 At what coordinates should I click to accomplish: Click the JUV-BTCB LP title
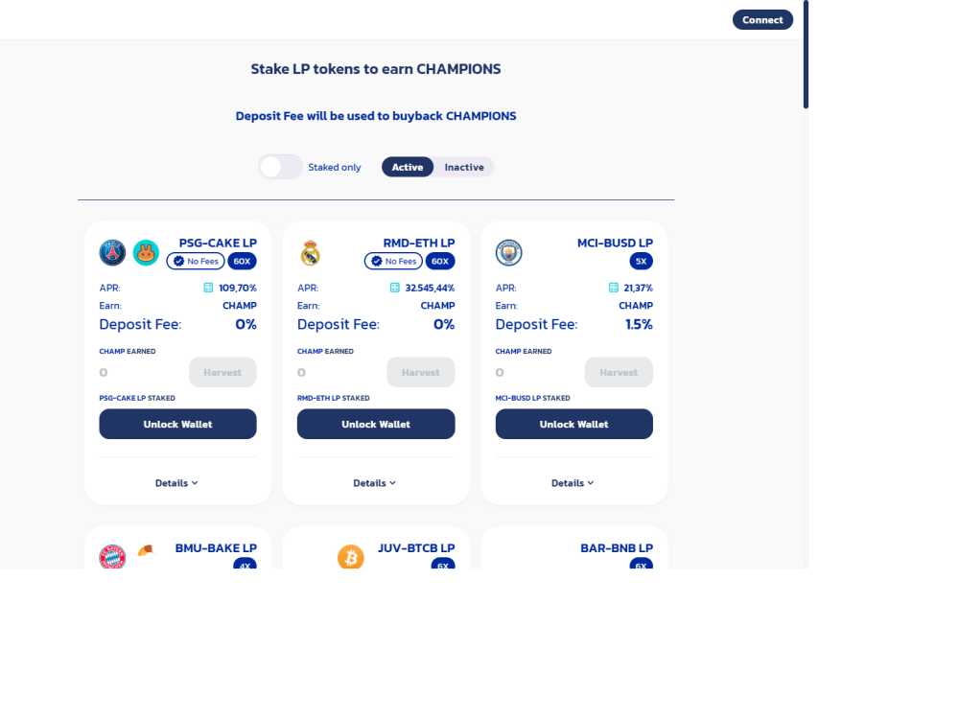point(416,547)
